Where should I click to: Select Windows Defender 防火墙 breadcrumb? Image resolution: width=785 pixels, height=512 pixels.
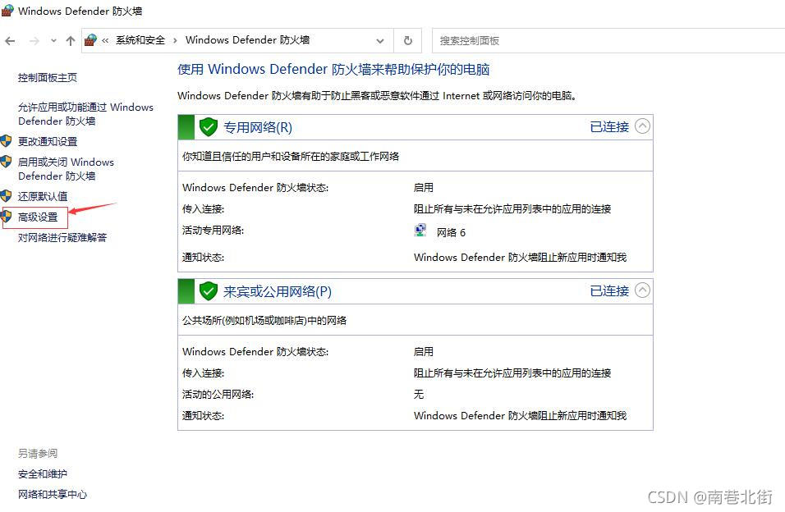tap(247, 40)
